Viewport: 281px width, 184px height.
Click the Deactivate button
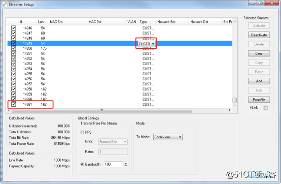pos(259,35)
